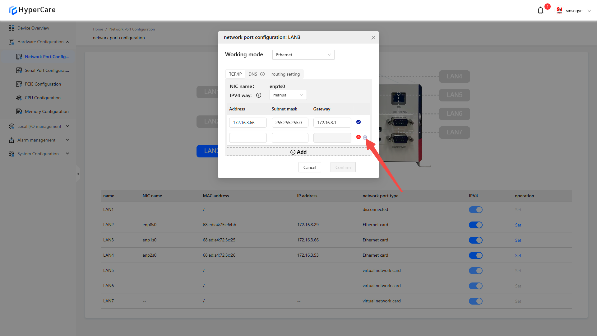Open the Working mode Ethernet dropdown
Image resolution: width=597 pixels, height=336 pixels.
coord(303,55)
